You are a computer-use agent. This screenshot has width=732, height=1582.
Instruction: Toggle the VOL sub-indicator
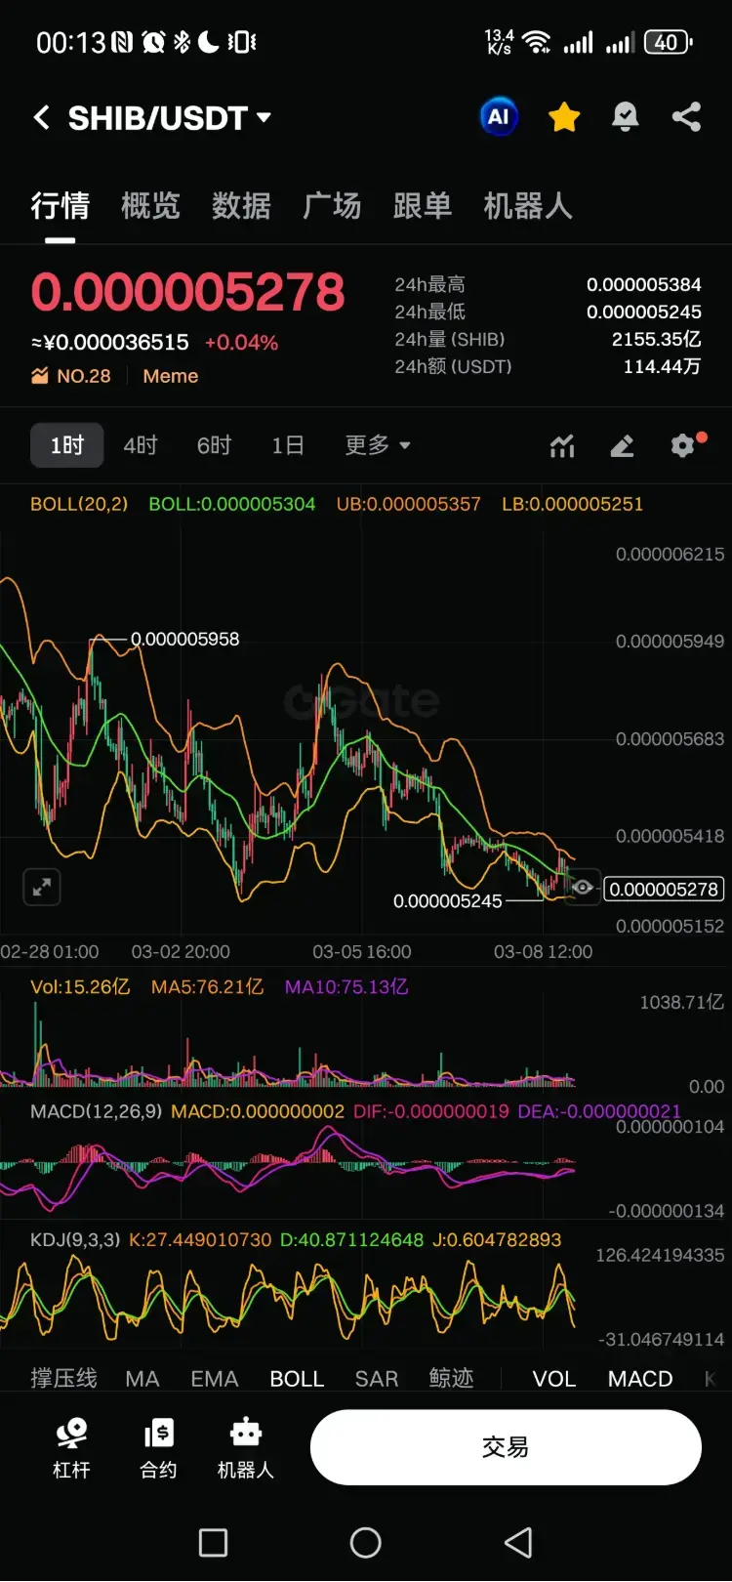click(554, 1378)
